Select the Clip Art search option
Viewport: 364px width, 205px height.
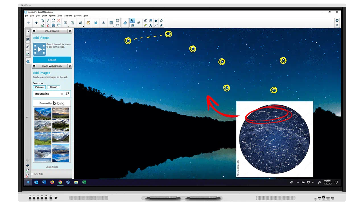(53, 87)
